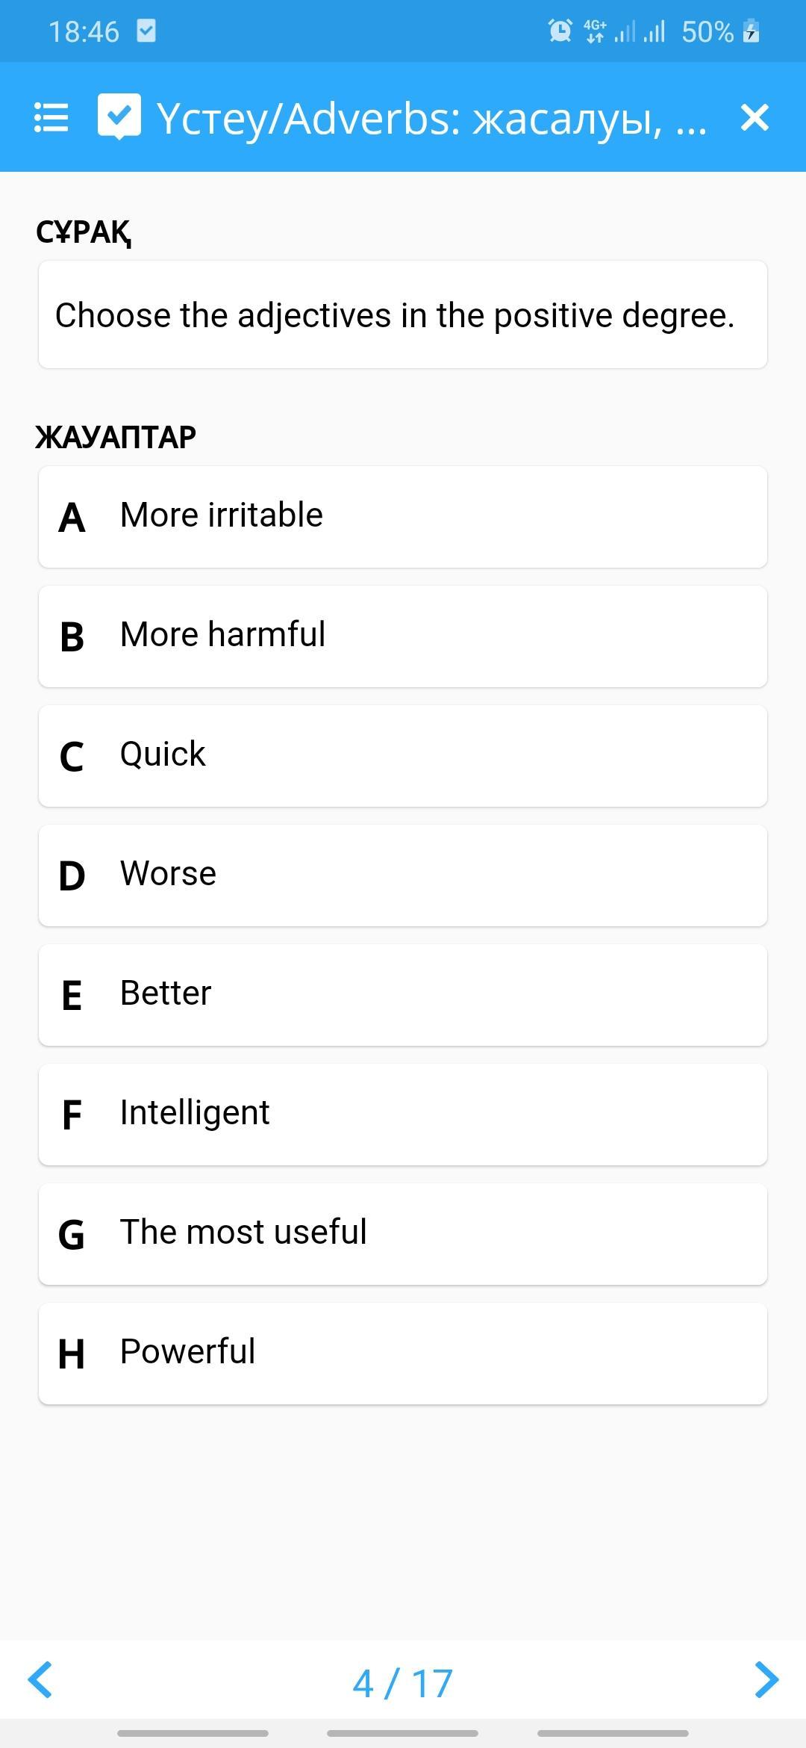Go to the next question arrow

766,1680
